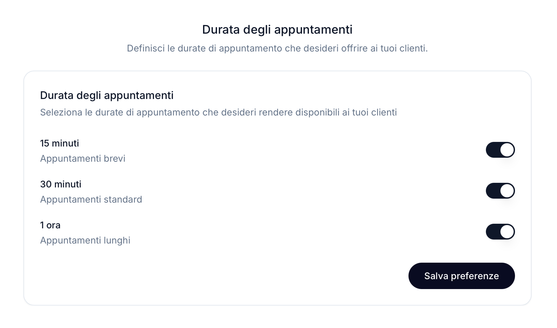Click the empty space beside the save button
Viewport: 557px width, 328px height.
pos(215,276)
